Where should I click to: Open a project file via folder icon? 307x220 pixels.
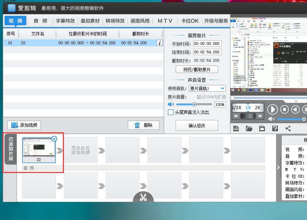click(x=249, y=128)
